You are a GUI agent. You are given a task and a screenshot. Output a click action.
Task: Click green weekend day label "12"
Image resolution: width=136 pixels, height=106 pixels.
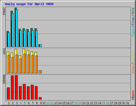52,103
